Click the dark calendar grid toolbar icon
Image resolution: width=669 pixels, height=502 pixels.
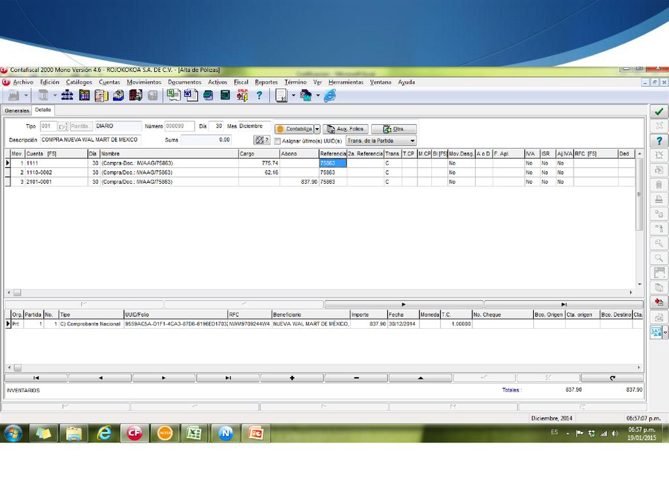point(84,95)
